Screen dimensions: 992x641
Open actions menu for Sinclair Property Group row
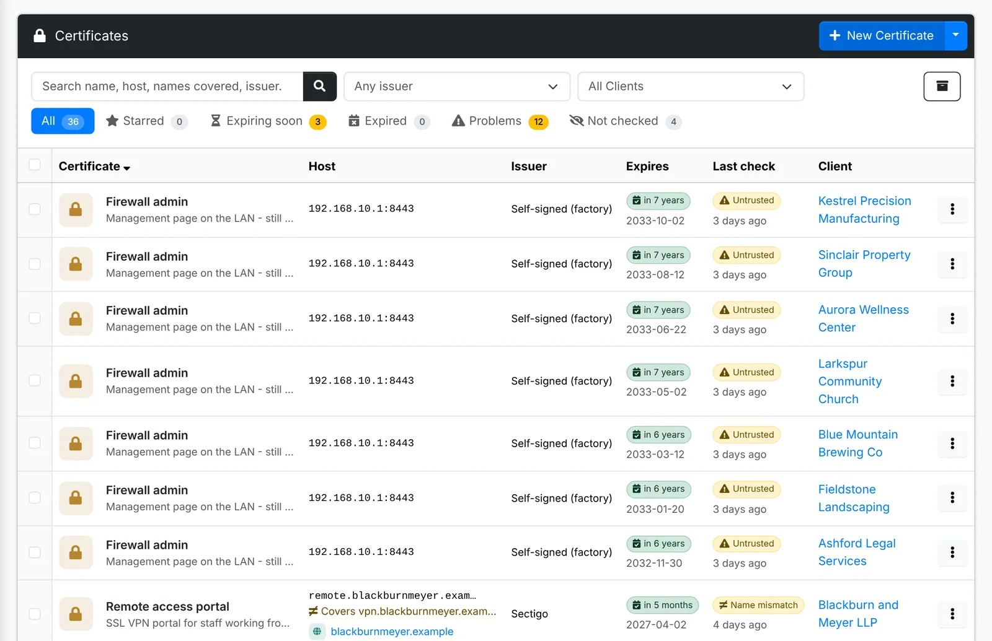point(952,264)
